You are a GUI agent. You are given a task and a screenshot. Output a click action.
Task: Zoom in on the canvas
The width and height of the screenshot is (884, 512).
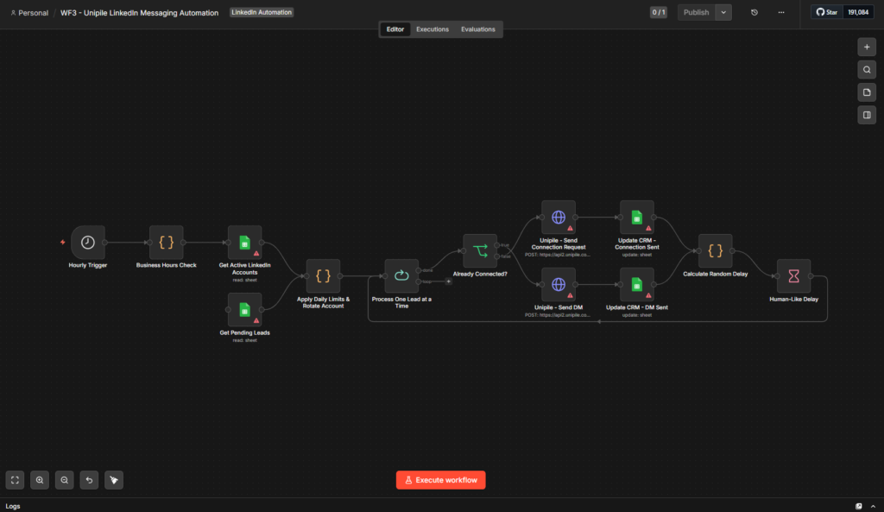pos(40,480)
